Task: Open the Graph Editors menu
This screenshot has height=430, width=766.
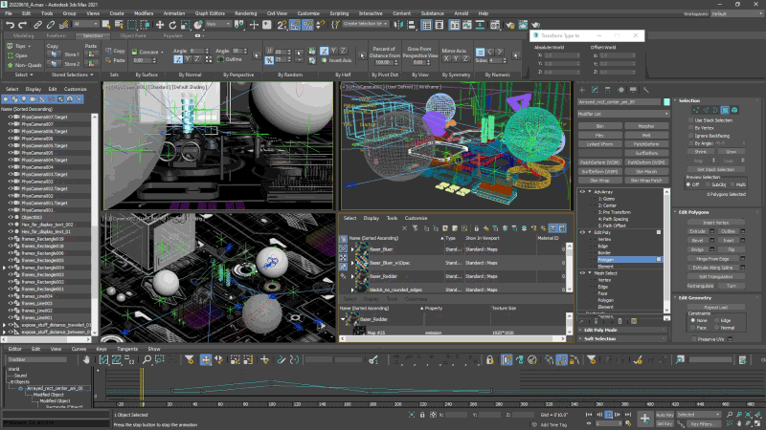Action: pos(210,13)
